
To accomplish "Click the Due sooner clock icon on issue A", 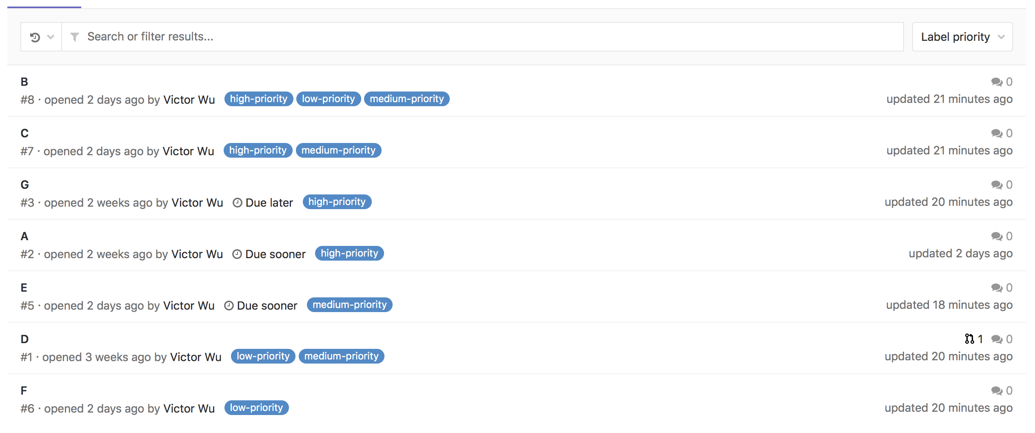I will pyautogui.click(x=238, y=254).
